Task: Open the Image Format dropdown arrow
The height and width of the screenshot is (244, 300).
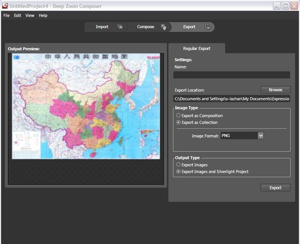Action: (x=261, y=136)
